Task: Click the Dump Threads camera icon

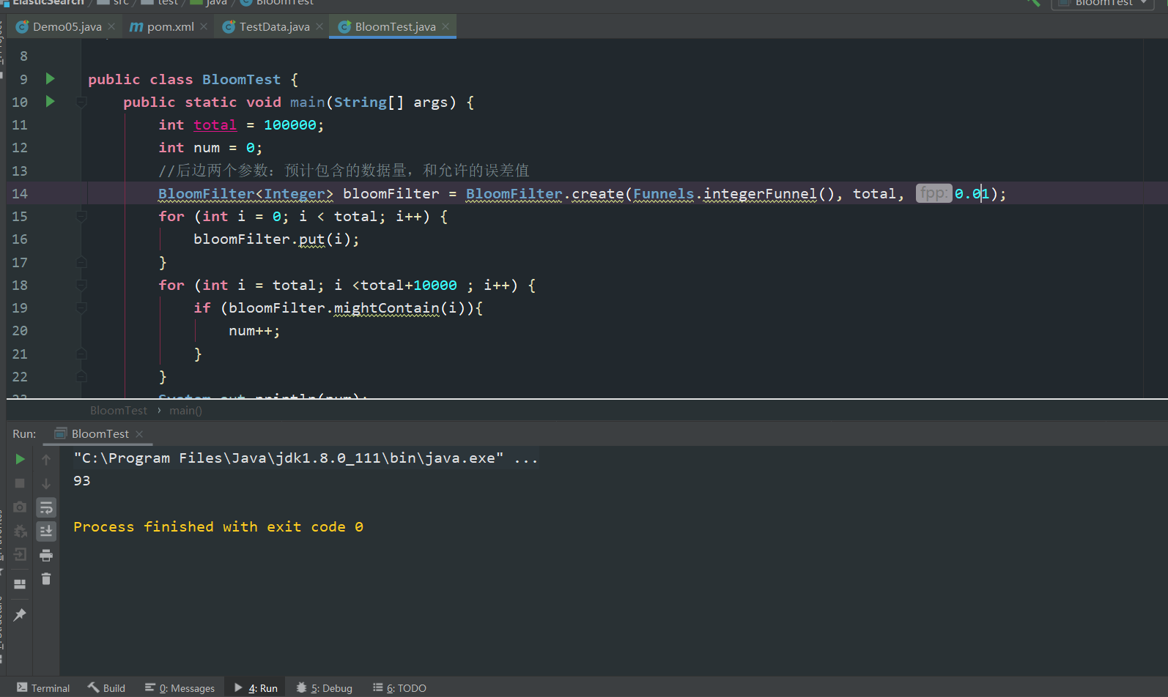Action: click(x=20, y=507)
